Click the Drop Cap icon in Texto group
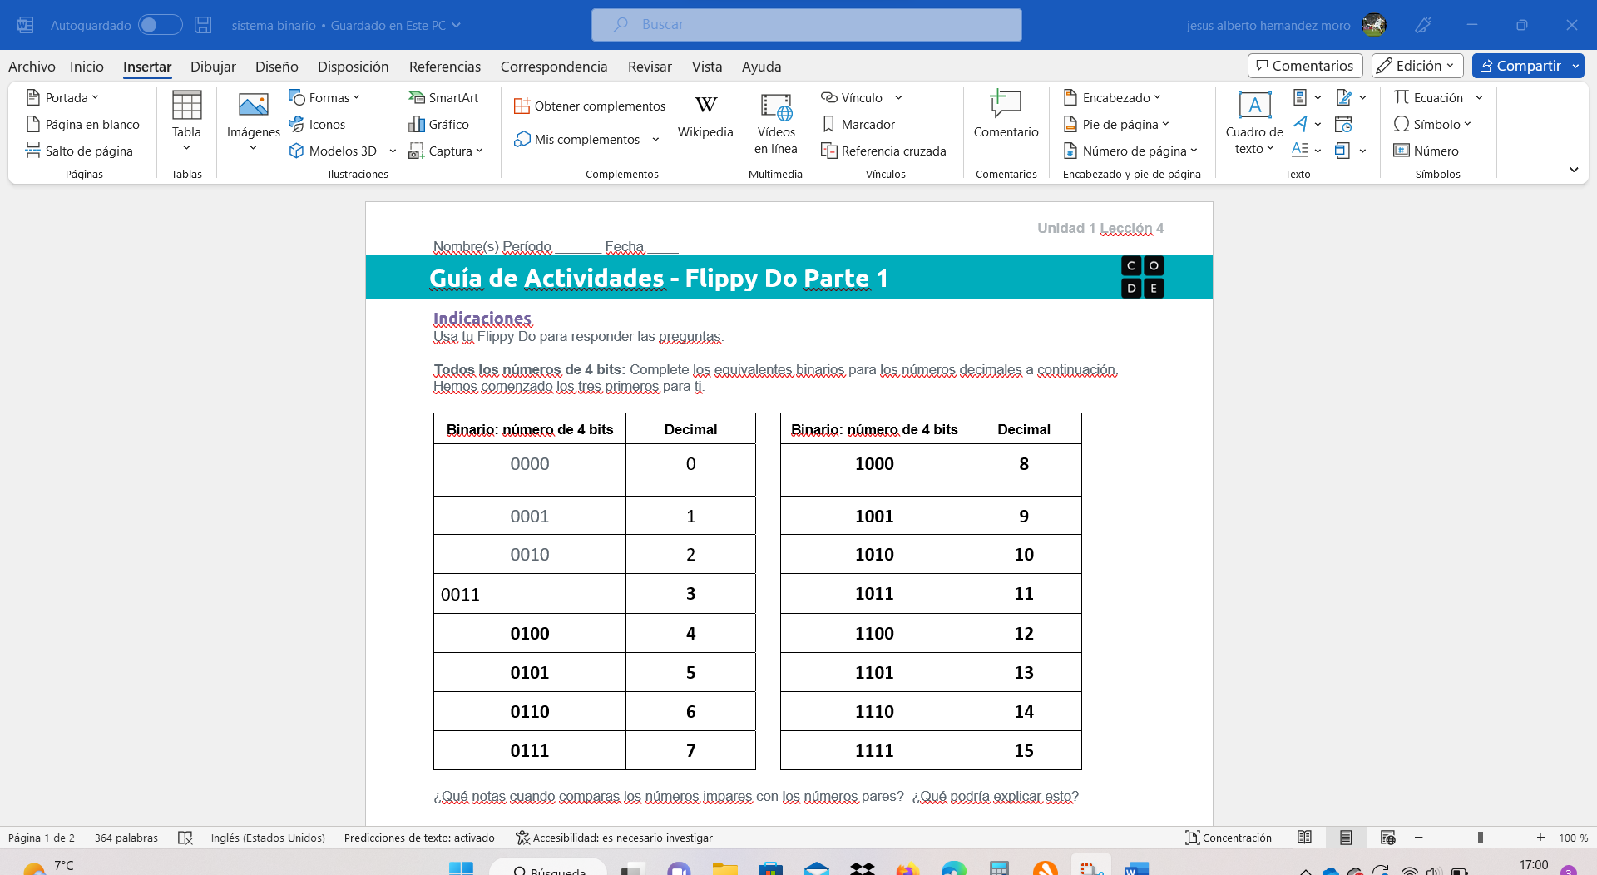 [x=1300, y=151]
